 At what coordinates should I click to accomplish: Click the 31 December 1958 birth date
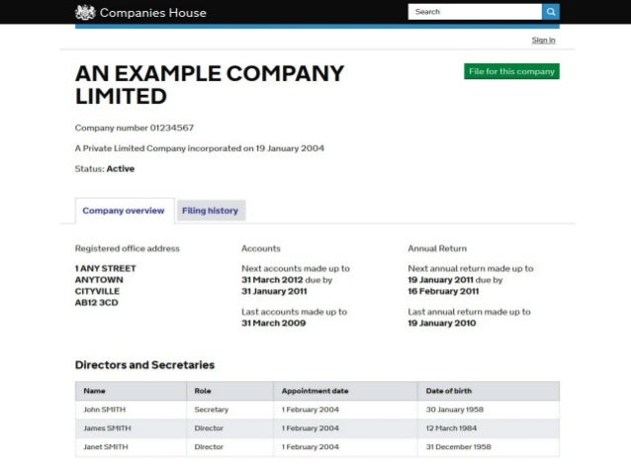pyautogui.click(x=458, y=446)
